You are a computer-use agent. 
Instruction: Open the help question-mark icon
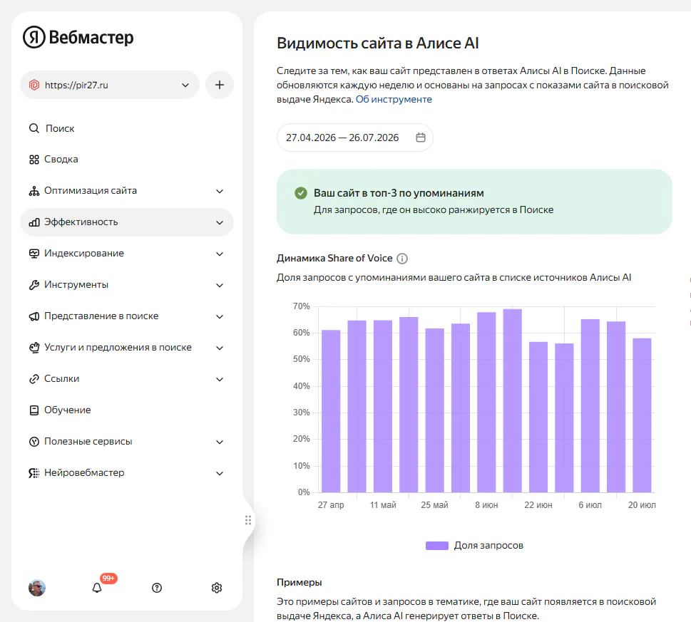(x=157, y=588)
